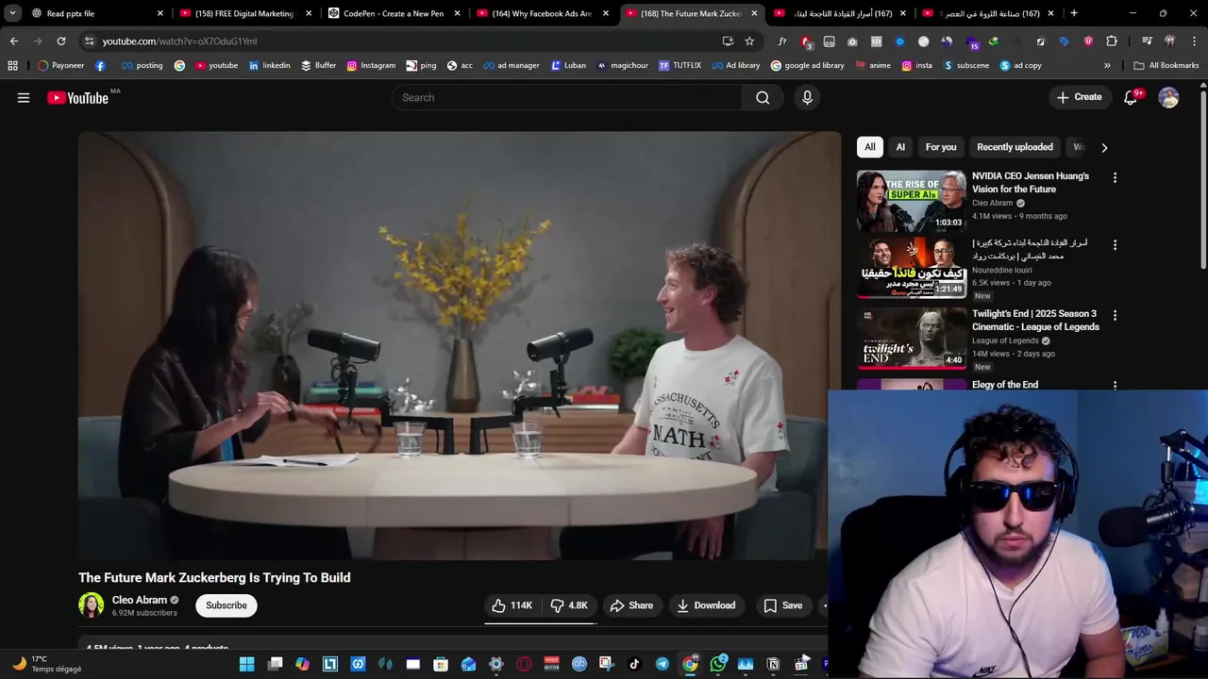Open search tabs dropdown arrow

pos(12,13)
